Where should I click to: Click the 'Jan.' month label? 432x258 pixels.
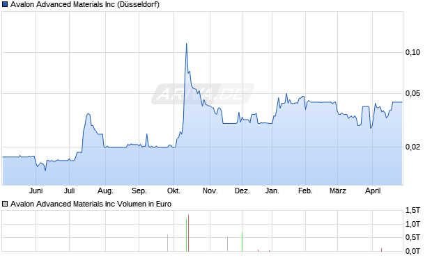tap(272, 191)
